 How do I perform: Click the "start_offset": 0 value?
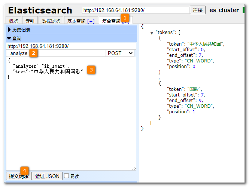[202, 50]
